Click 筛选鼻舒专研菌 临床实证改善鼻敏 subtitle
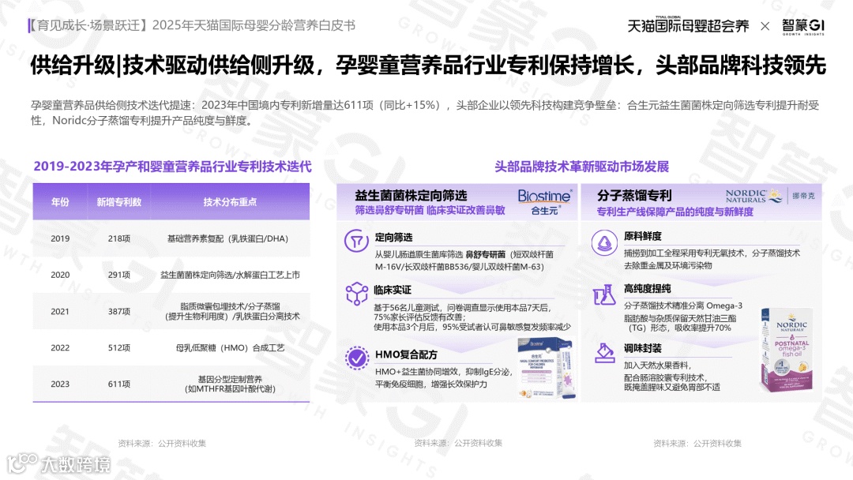 pos(430,210)
